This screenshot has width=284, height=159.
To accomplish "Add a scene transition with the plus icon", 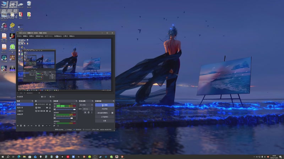I will (85, 112).
